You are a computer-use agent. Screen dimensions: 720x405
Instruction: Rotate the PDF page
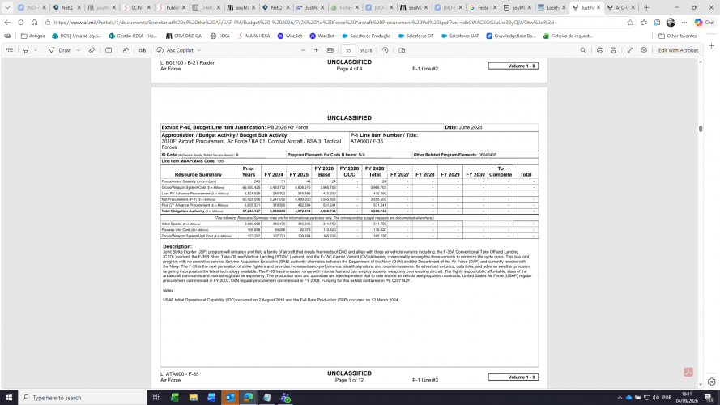[x=386, y=50]
